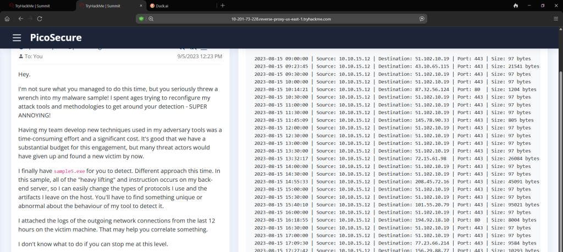Click the green shield protection icon

coord(141,18)
